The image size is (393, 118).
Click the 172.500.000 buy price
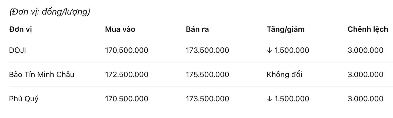tap(126, 75)
